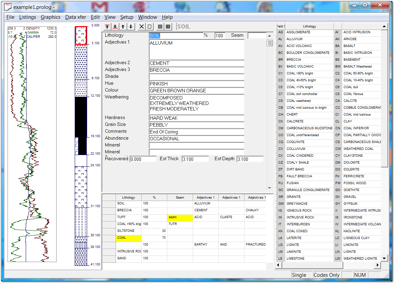Click the Est Thick input field
The width and height of the screenshot is (395, 284).
(x=195, y=159)
